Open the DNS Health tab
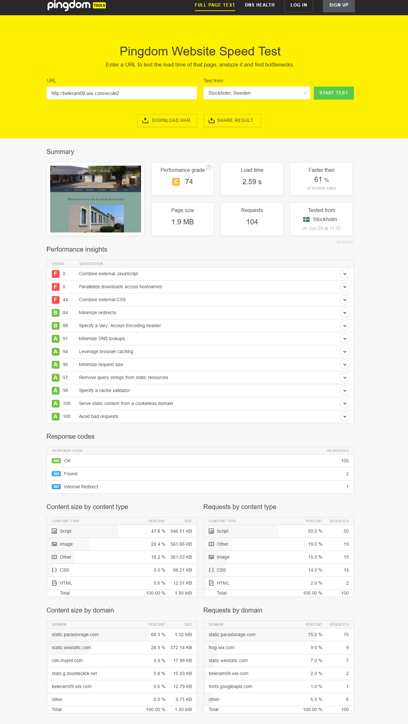Viewport: 408px width, 724px height. click(260, 5)
